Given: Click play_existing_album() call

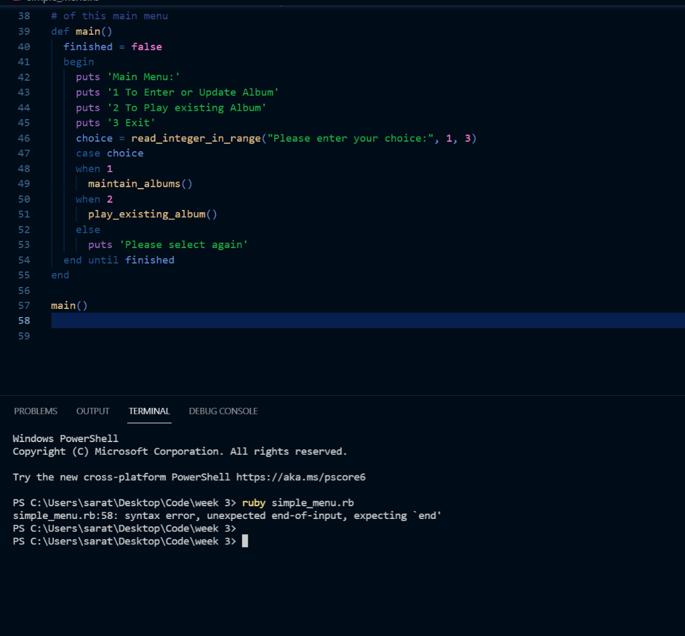Looking at the screenshot, I should pyautogui.click(x=153, y=215).
